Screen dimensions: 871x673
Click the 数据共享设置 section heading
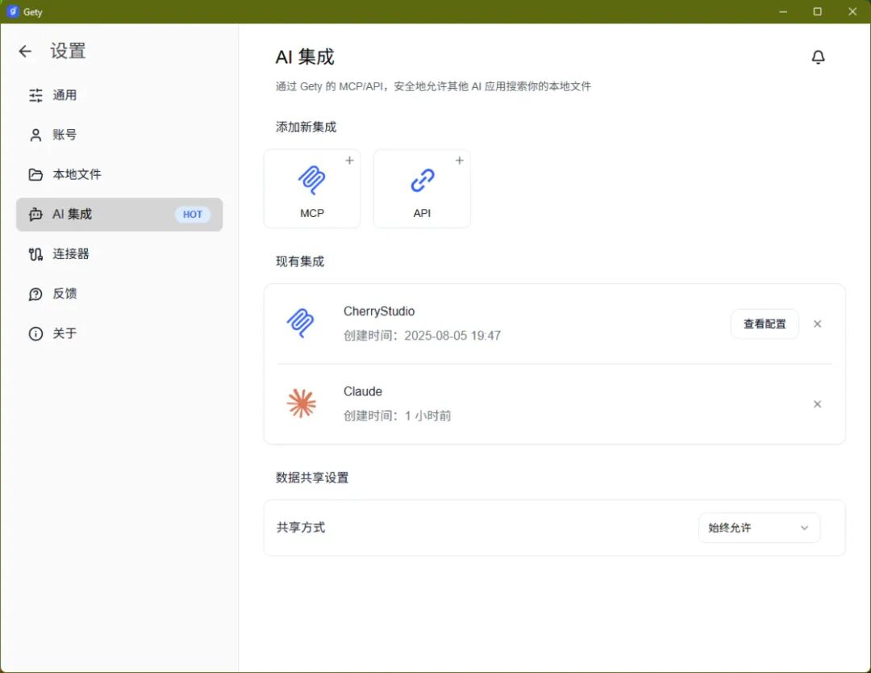pyautogui.click(x=312, y=478)
